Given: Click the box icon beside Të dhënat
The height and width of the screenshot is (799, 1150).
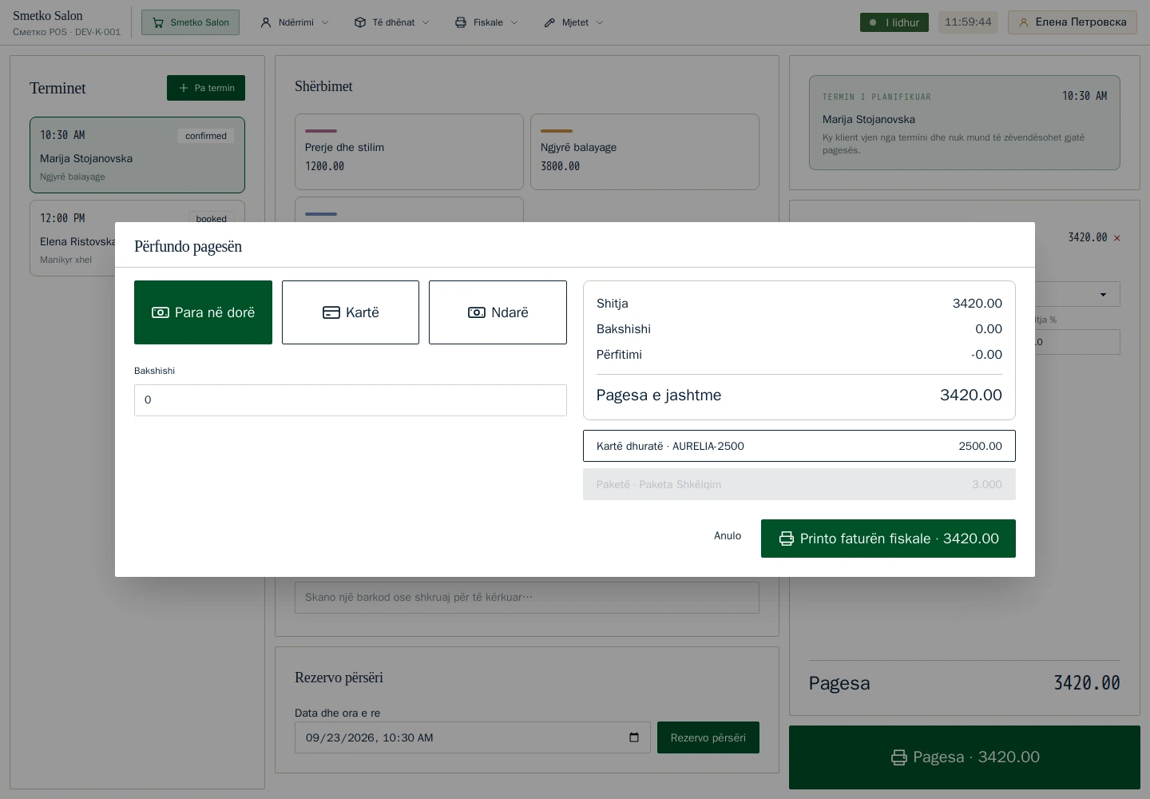Looking at the screenshot, I should (x=360, y=22).
